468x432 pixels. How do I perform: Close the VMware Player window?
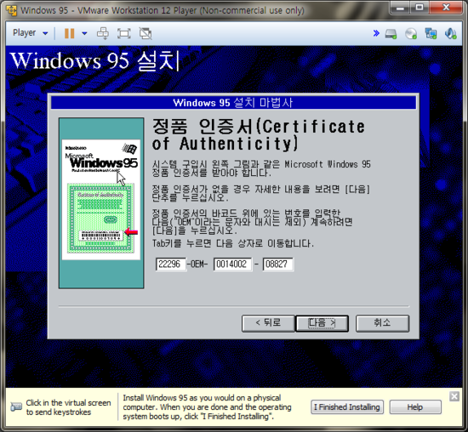click(x=446, y=8)
